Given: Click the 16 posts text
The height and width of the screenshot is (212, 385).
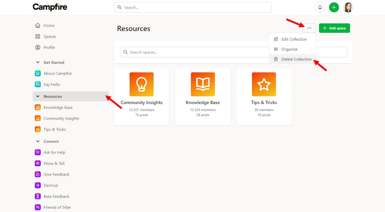Looking at the screenshot, I should (x=264, y=115).
